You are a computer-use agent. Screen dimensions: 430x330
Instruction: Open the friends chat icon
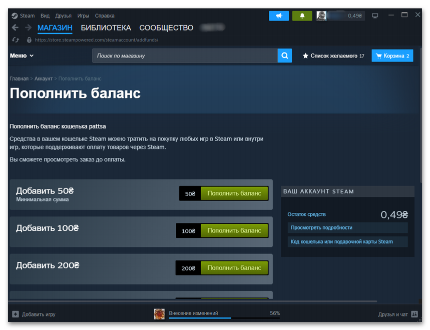coord(414,314)
